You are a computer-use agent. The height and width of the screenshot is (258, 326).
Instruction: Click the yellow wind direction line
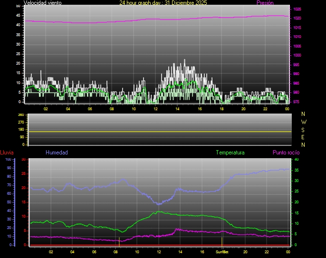(x=159, y=131)
